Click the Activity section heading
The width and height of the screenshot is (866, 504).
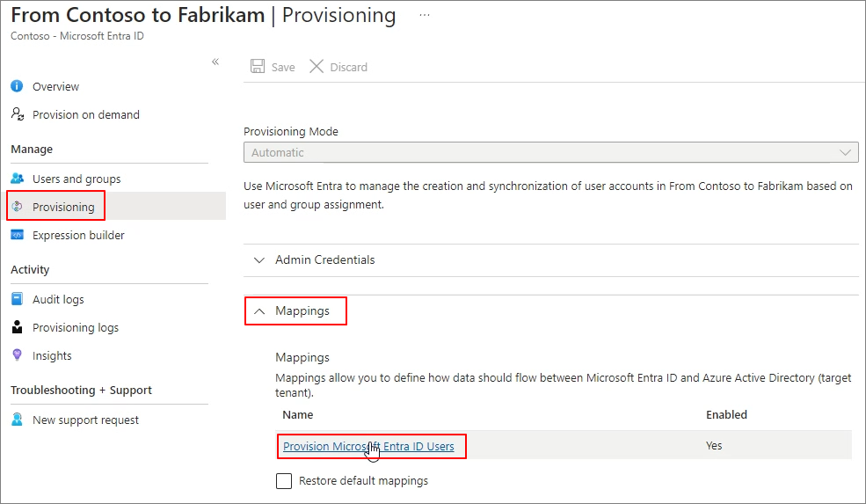(30, 270)
